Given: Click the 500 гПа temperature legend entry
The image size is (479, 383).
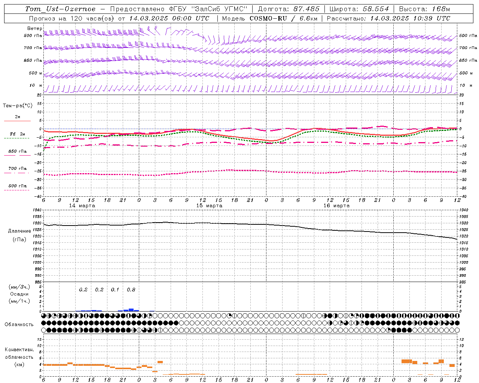Looking at the screenshot, I should tap(17, 186).
